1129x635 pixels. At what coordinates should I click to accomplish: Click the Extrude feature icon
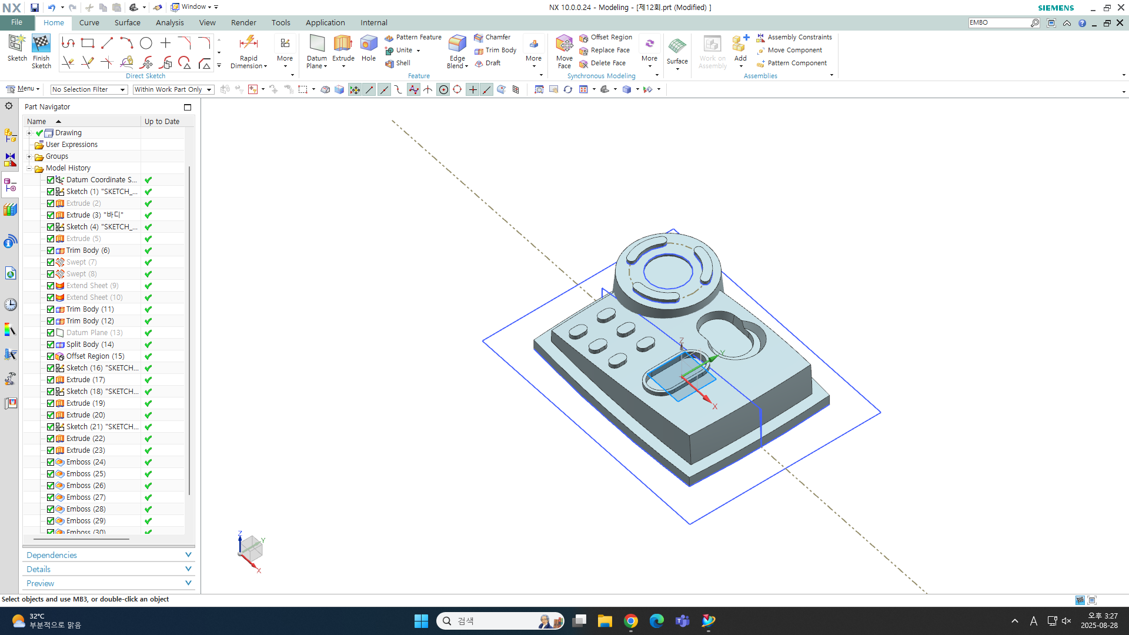pyautogui.click(x=343, y=44)
